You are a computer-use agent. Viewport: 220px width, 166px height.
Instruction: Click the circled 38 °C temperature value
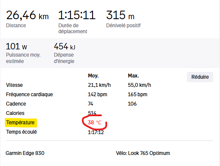pos(94,123)
